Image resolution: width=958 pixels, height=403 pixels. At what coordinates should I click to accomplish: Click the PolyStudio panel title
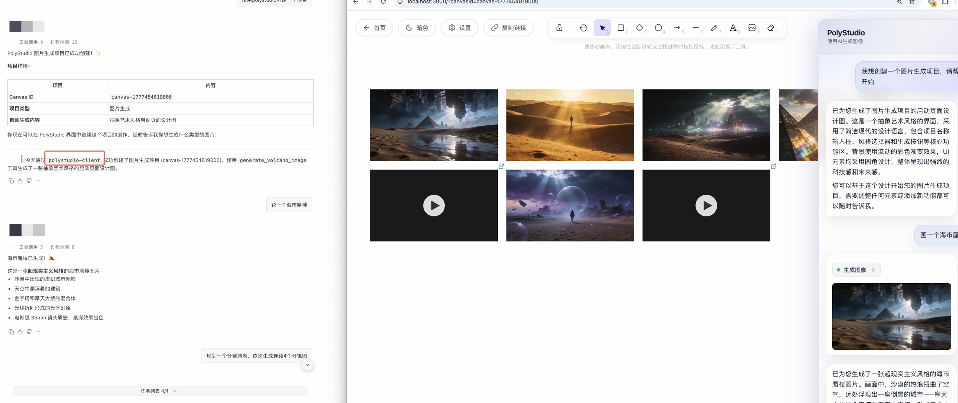click(846, 33)
